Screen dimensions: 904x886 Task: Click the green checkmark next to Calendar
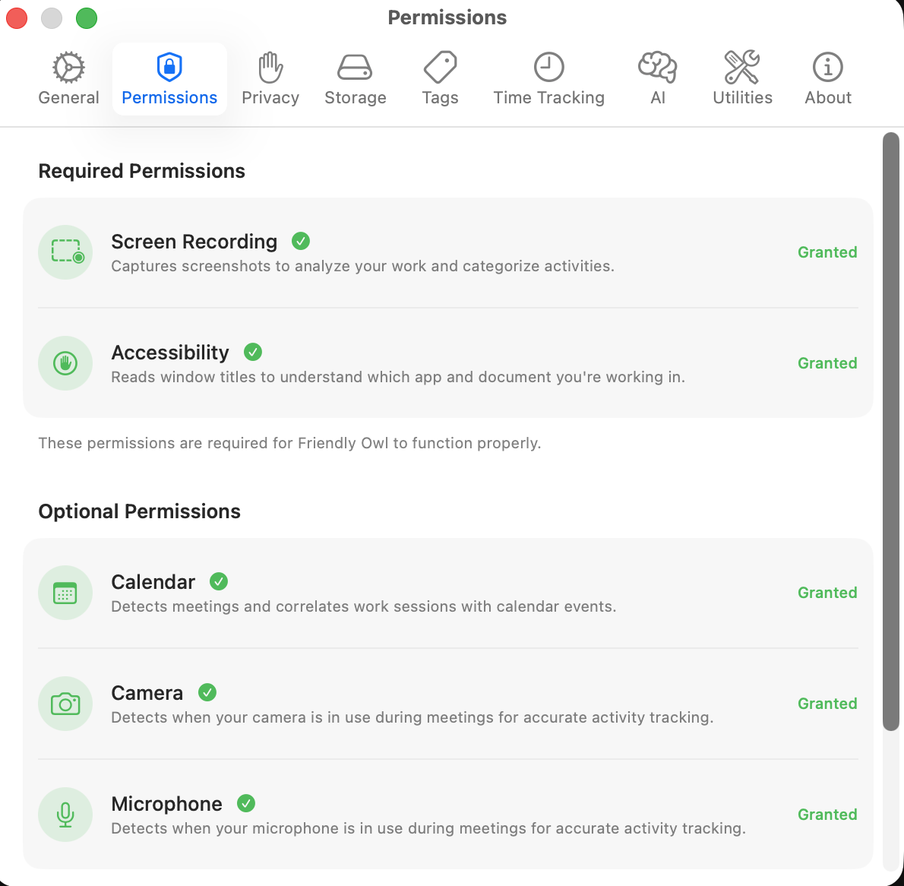pyautogui.click(x=219, y=581)
